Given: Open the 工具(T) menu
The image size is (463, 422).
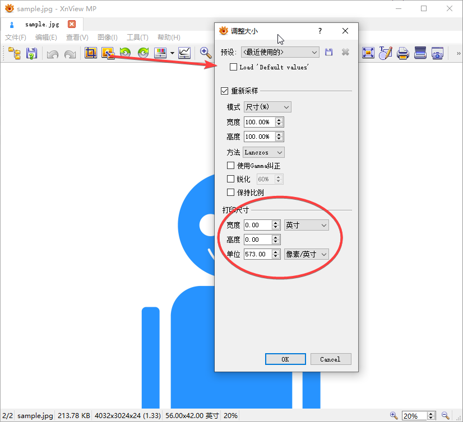Looking at the screenshot, I should (x=137, y=37).
